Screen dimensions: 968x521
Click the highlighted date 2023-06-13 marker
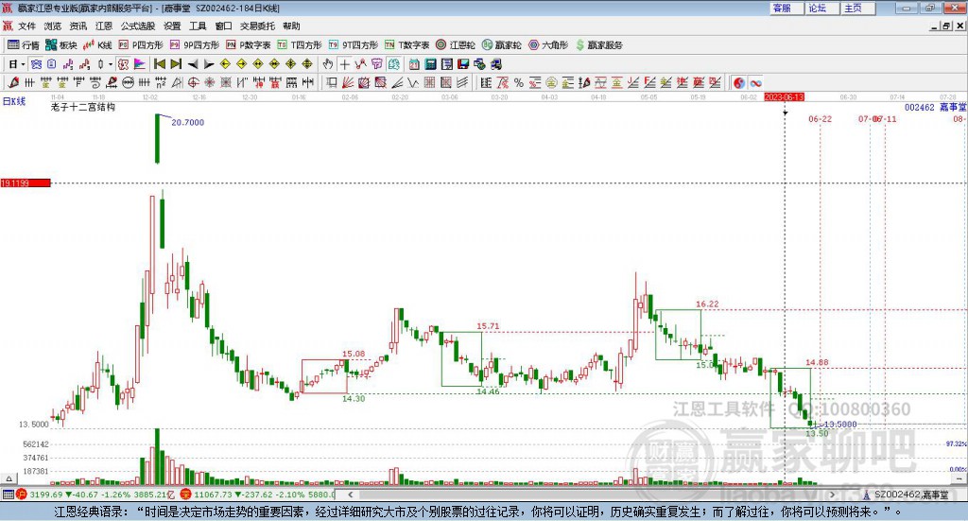coord(784,96)
